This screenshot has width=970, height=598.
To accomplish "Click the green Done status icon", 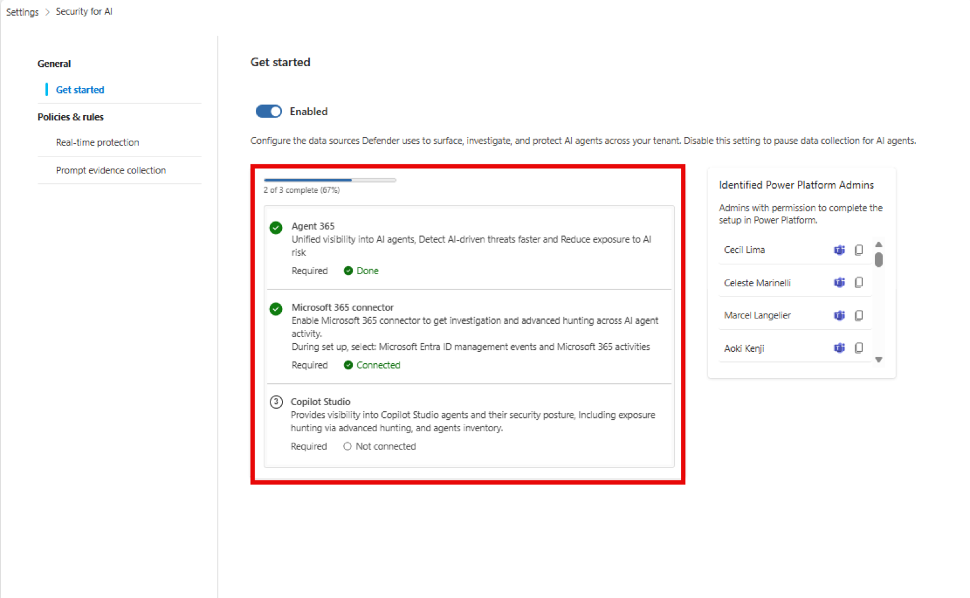I will click(x=348, y=271).
